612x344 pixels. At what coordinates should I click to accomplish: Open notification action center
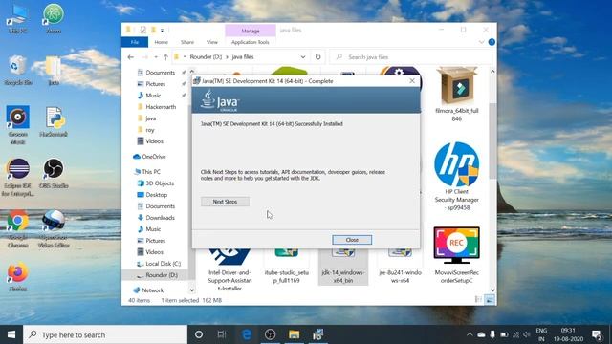tap(597, 334)
